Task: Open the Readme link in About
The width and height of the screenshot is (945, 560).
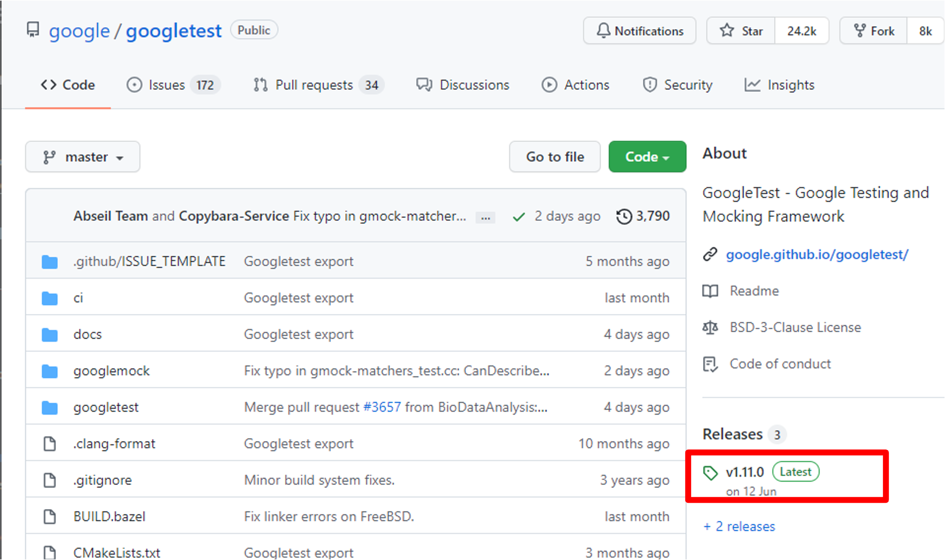Action: (754, 291)
